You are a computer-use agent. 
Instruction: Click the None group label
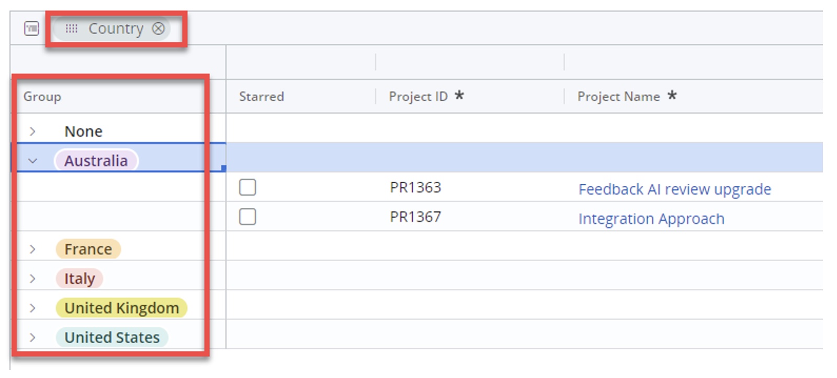coord(83,131)
